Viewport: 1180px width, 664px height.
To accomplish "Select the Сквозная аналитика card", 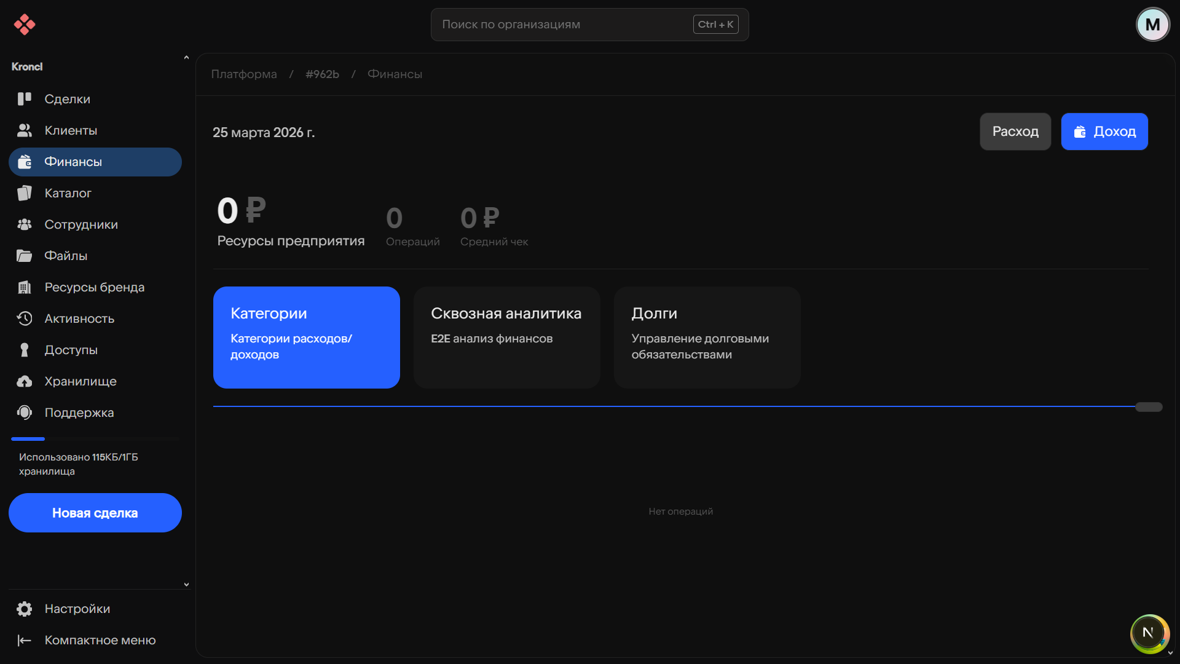I will [506, 337].
